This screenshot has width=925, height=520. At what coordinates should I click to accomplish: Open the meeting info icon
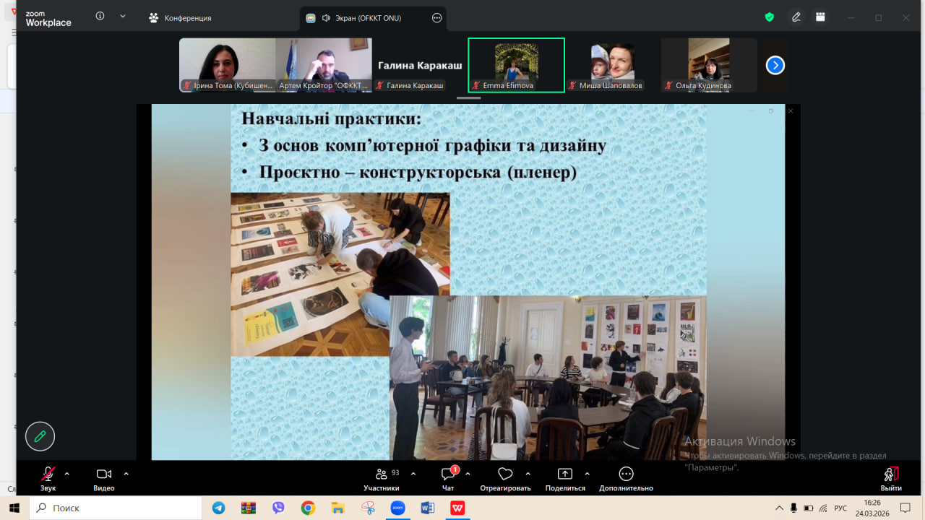coord(100,17)
